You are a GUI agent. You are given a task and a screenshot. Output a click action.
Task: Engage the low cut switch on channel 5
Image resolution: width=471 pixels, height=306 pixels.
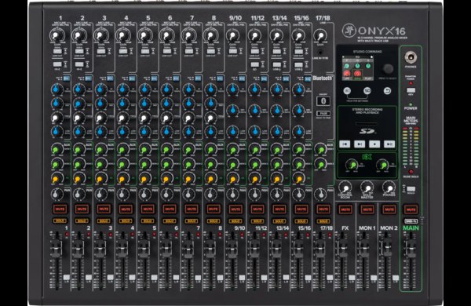point(145,51)
